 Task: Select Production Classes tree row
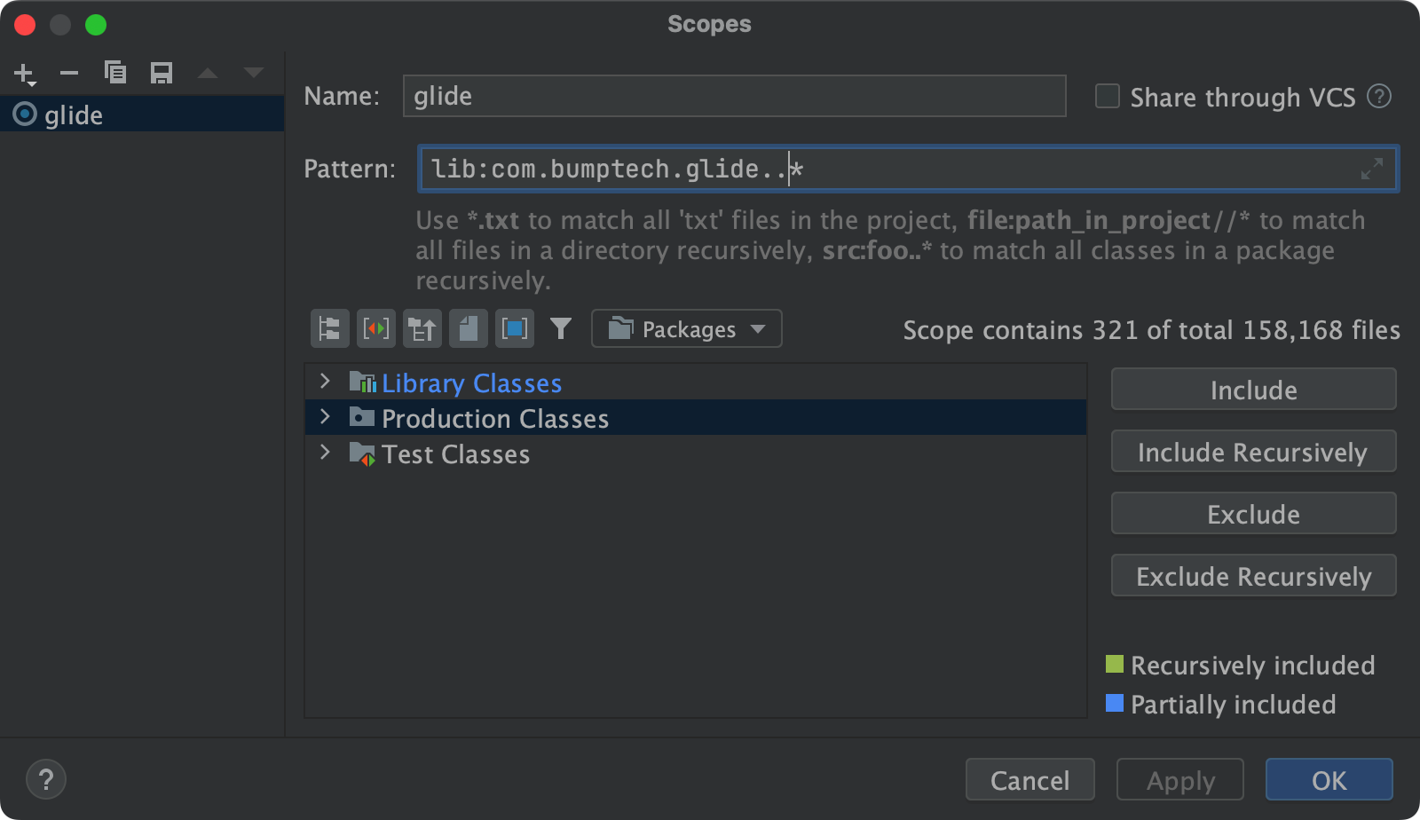696,418
